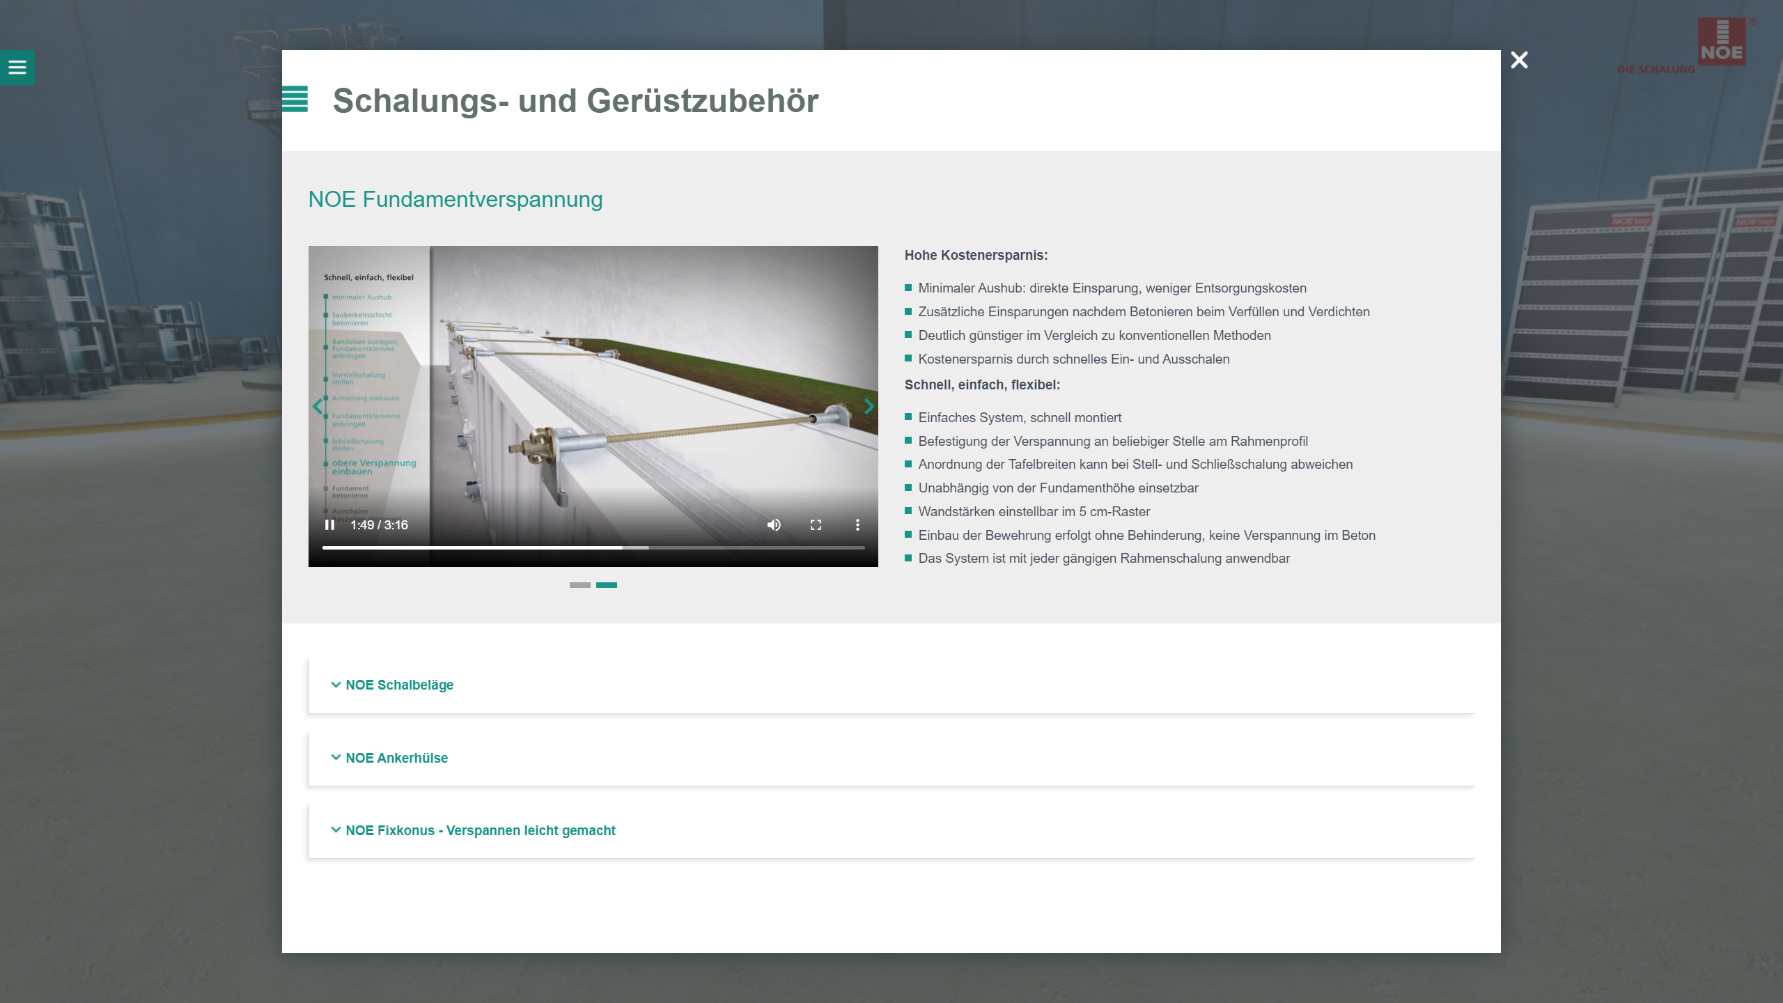The image size is (1783, 1003).
Task: Go to previous carousel slide
Action: click(x=318, y=406)
